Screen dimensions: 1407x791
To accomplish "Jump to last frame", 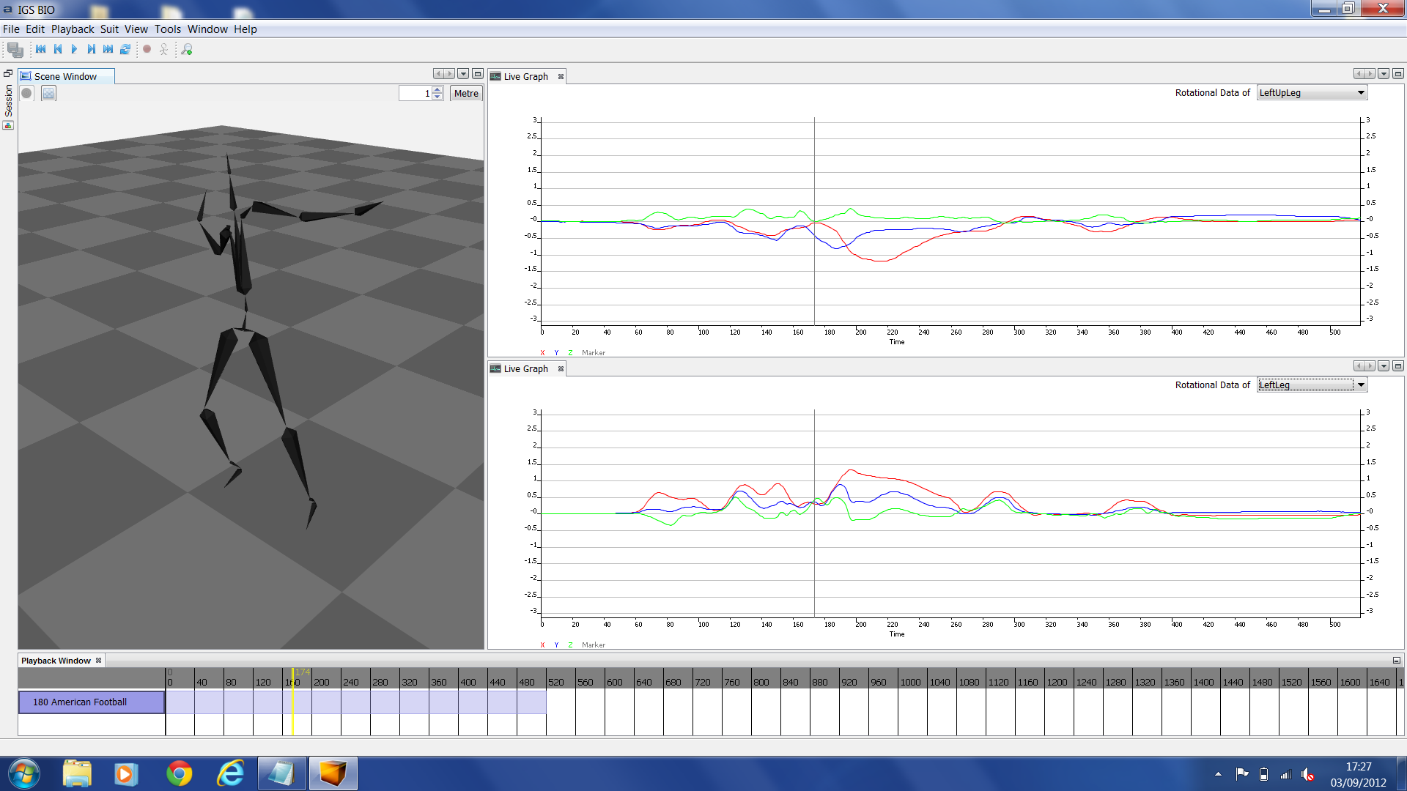I will (108, 49).
